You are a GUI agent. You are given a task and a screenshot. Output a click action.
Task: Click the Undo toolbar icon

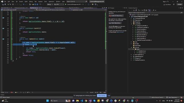tap(40, 5)
